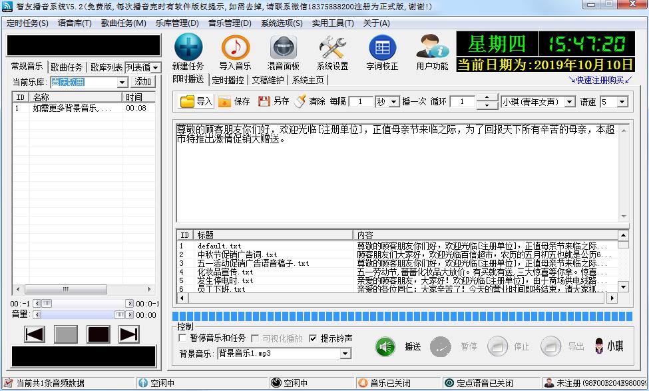Launch the 字词校正 word correction tool
649x391 pixels.
[381, 50]
